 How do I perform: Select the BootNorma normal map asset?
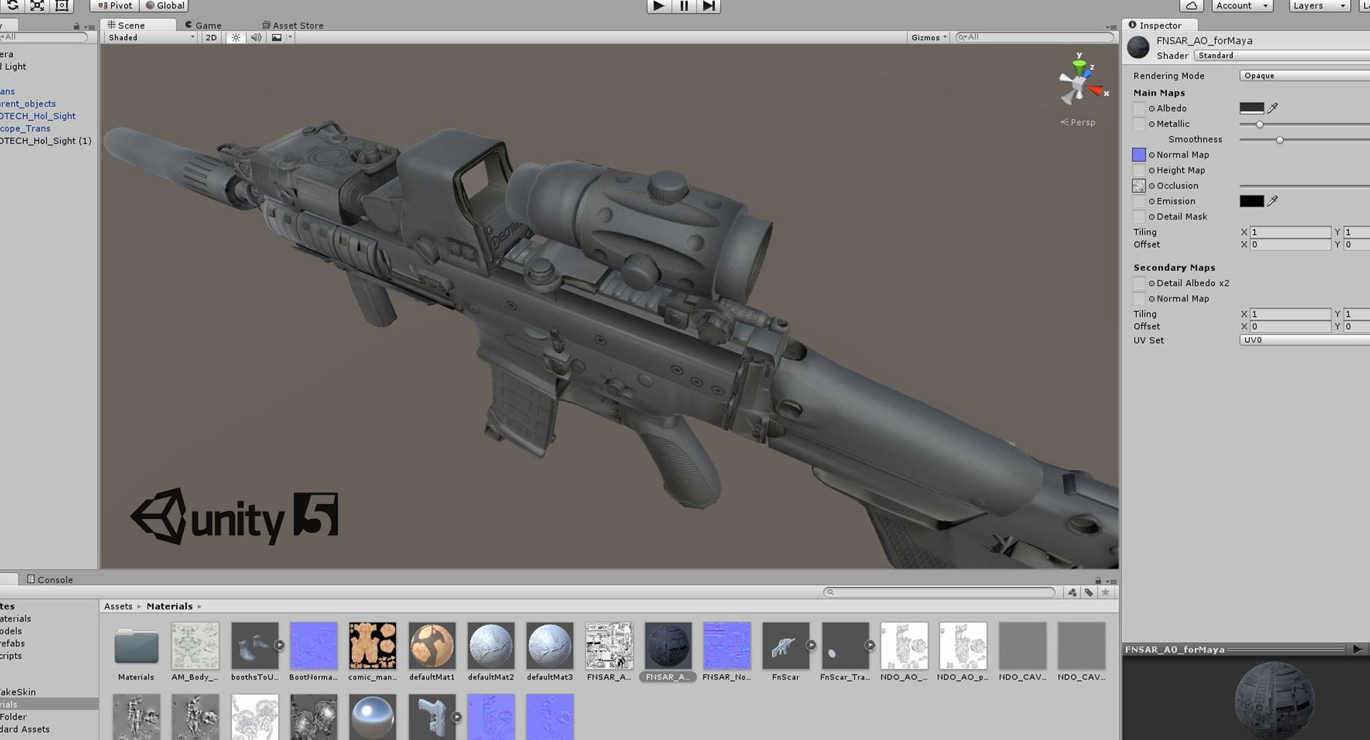[313, 652]
